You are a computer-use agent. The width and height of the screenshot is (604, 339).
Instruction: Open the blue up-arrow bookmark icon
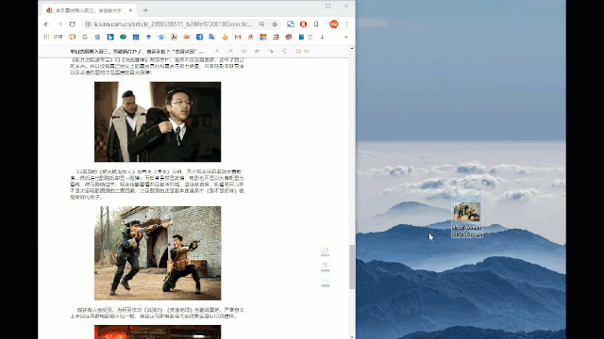click(148, 37)
